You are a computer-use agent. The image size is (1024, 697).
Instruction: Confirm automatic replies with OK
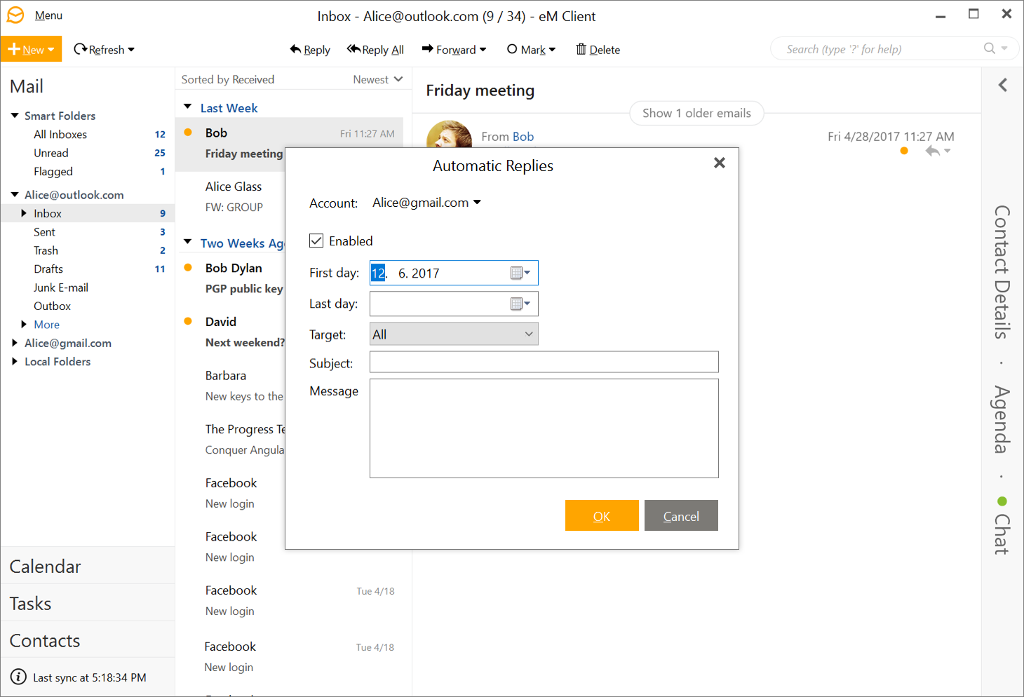602,515
